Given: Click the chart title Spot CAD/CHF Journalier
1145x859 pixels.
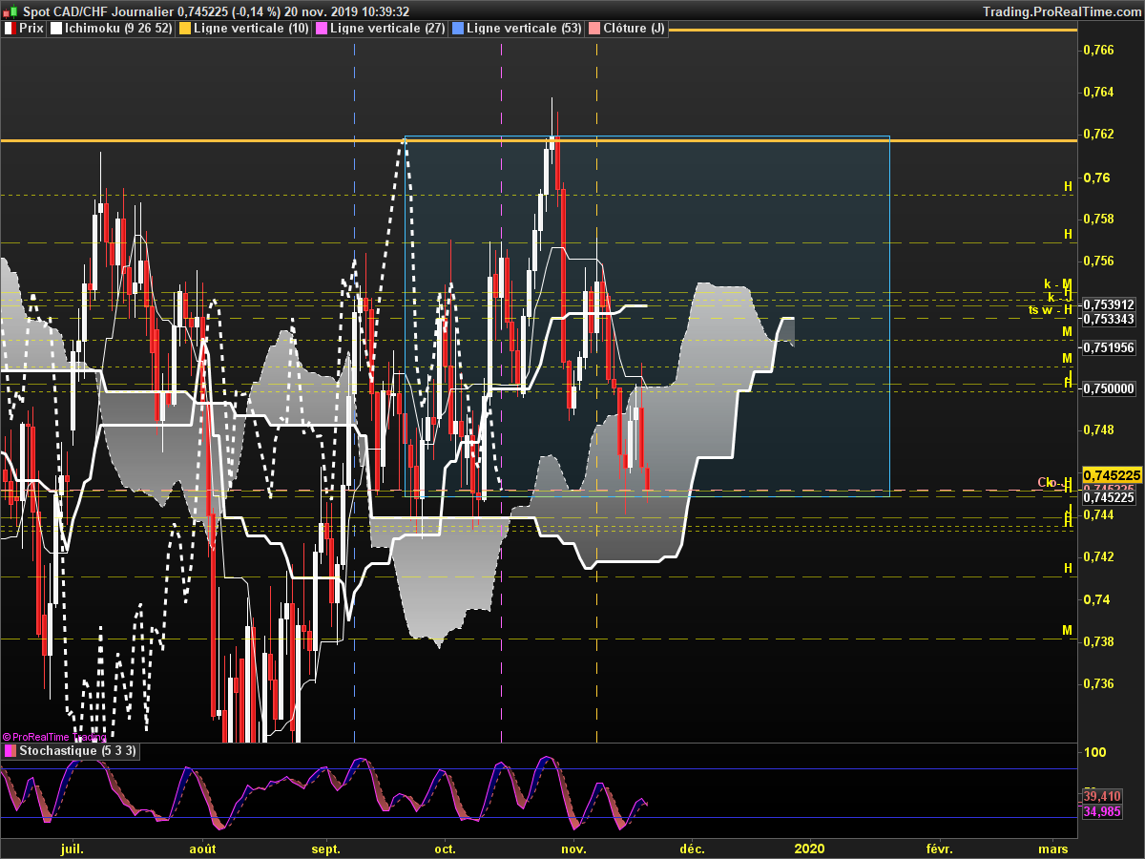Looking at the screenshot, I should click(x=97, y=11).
